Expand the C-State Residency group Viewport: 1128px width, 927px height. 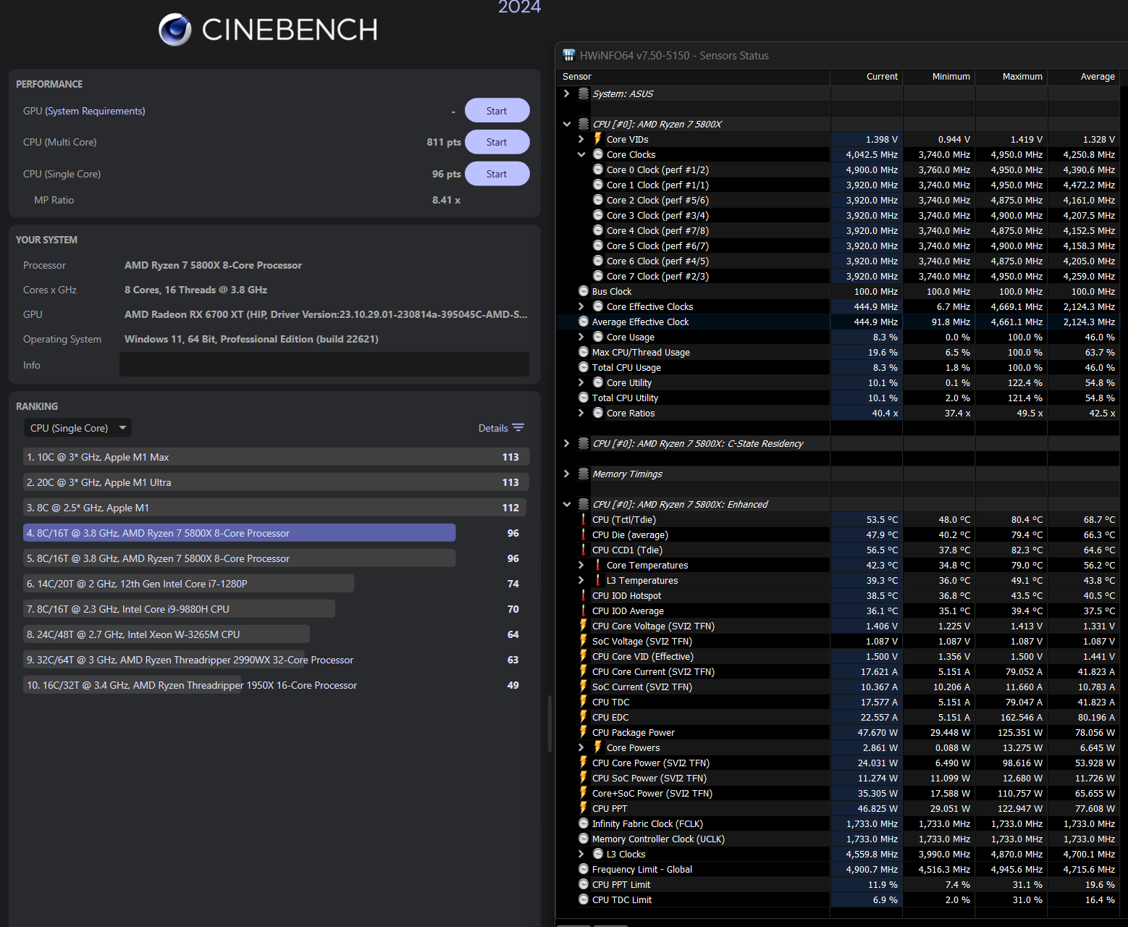pyautogui.click(x=567, y=443)
